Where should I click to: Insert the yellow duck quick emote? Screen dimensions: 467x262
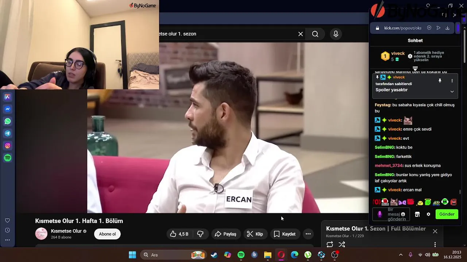pos(420,203)
